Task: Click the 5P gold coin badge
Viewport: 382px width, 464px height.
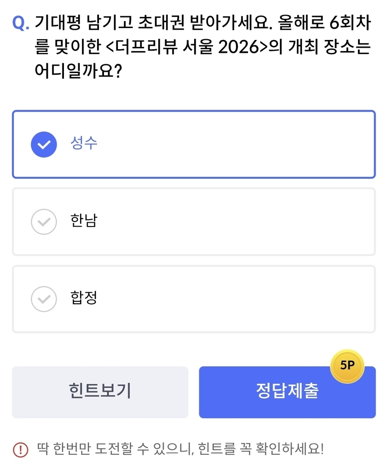Action: click(x=347, y=366)
